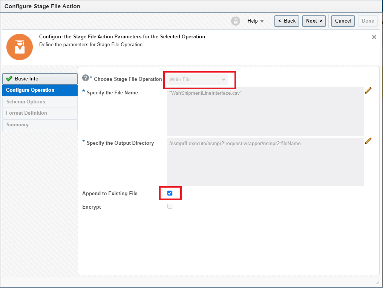
Task: Click the green checkmark beside Basic Info
Action: point(9,79)
